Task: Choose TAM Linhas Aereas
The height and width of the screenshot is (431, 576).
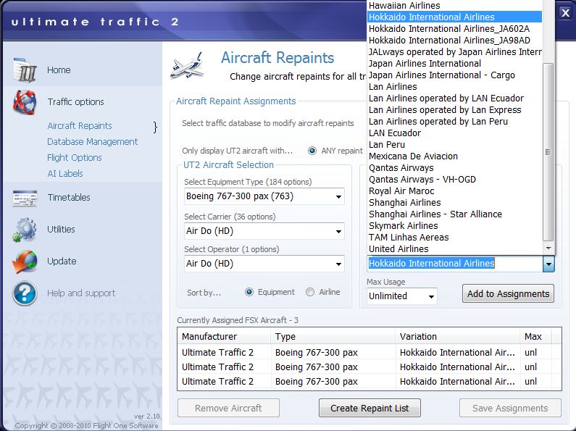Action: click(x=454, y=238)
